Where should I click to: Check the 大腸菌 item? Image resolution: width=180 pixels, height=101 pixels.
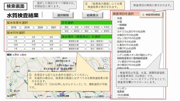click(x=115, y=28)
